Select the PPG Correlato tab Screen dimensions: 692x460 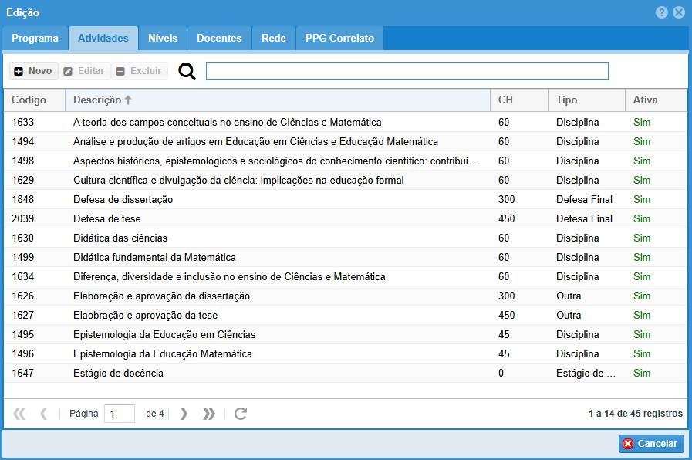tap(339, 38)
